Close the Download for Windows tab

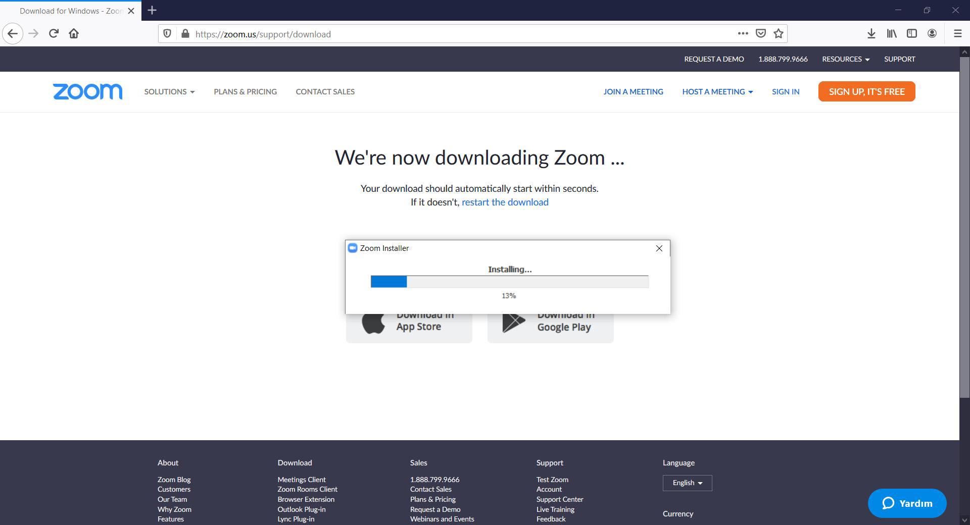coord(131,11)
